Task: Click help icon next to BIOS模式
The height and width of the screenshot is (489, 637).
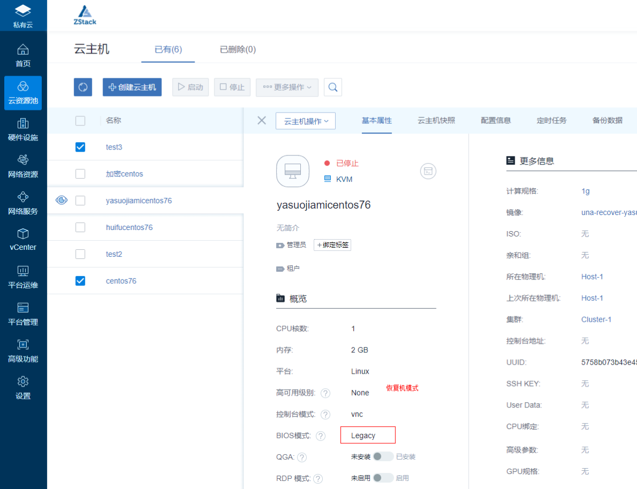Action: click(x=321, y=436)
